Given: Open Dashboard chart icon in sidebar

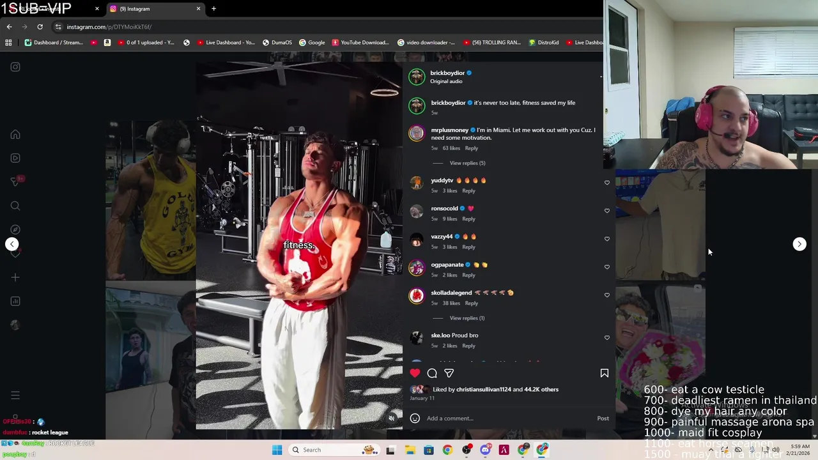Looking at the screenshot, I should [x=15, y=301].
